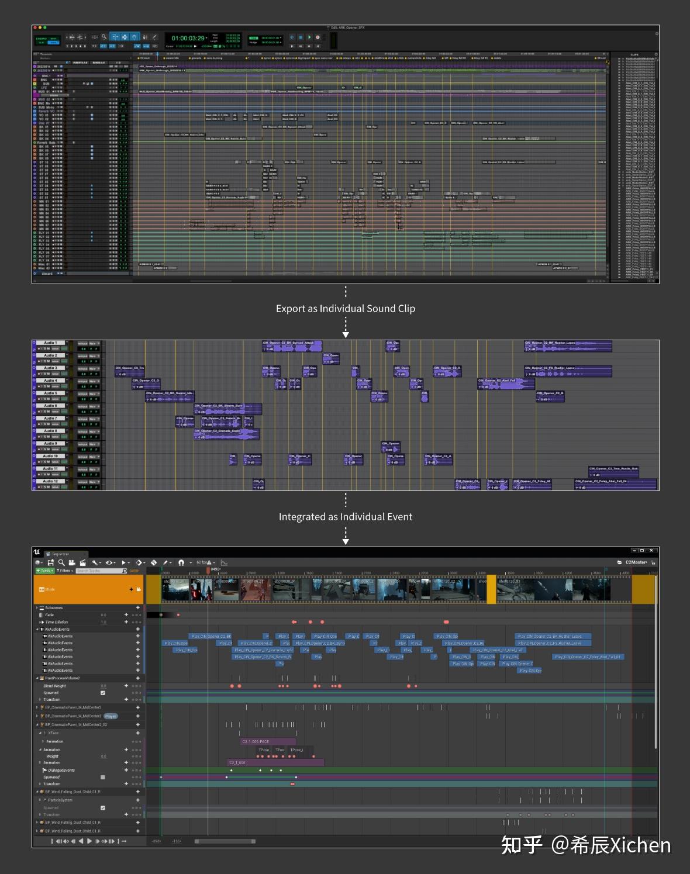Expand the Transform track under PostProcessVolume2
Screen dimensions: 690x874
39,700
